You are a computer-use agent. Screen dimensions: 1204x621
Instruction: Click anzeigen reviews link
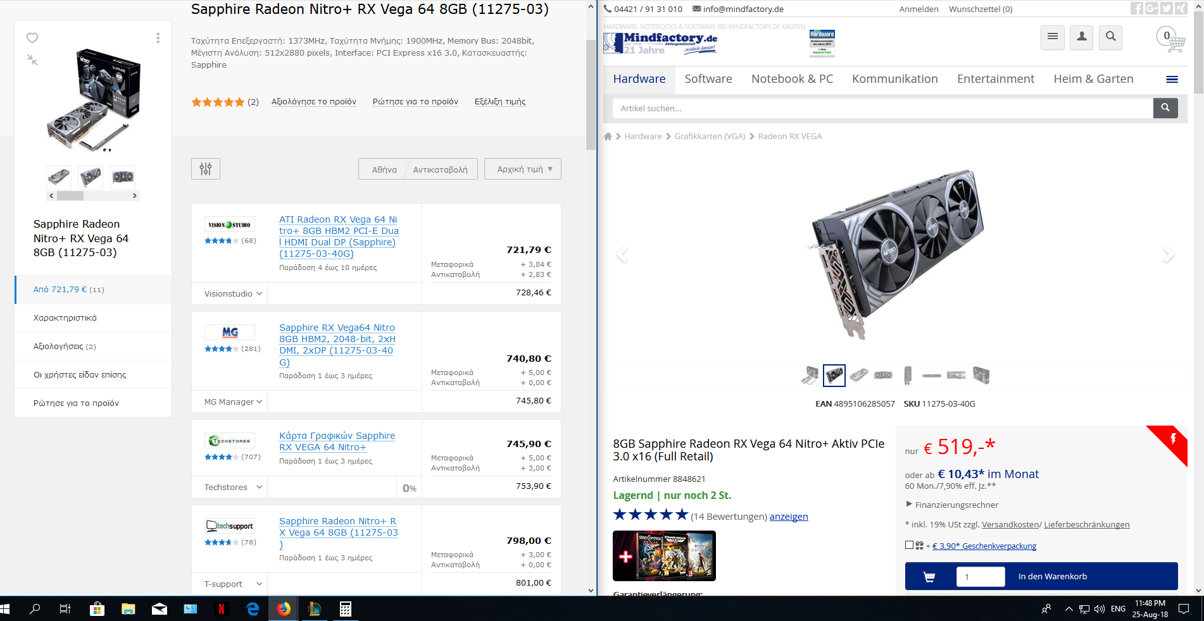789,517
